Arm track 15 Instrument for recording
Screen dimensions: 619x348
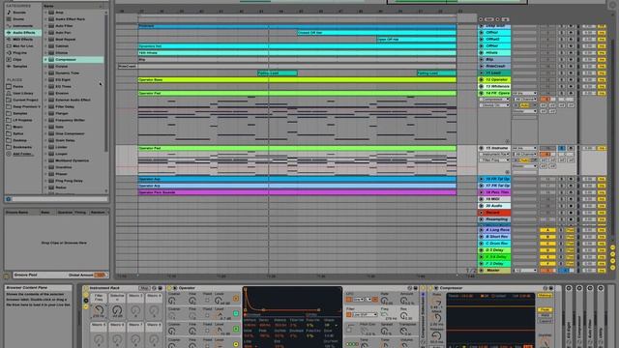click(571, 148)
